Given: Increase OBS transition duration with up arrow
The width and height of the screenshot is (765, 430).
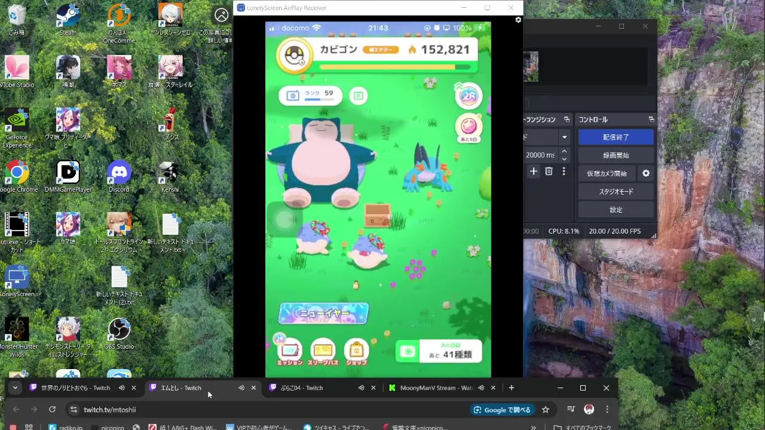Looking at the screenshot, I should 564,152.
